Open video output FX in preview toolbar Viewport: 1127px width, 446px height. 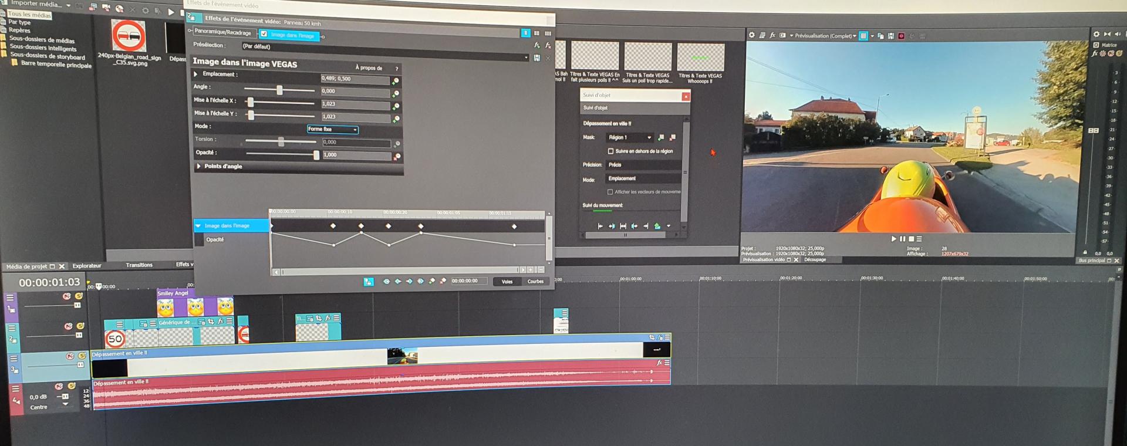(x=772, y=35)
